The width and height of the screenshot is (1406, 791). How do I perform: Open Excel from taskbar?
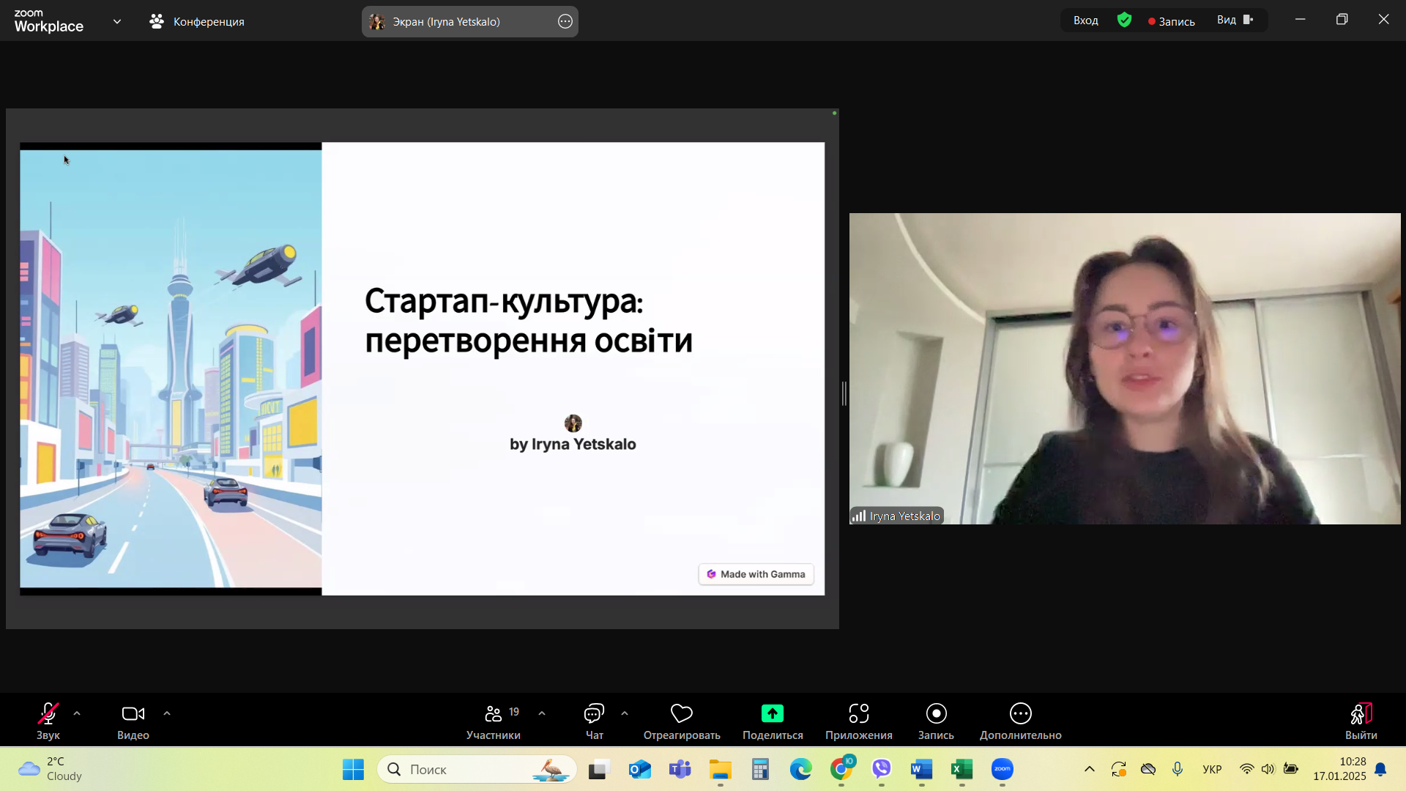tap(961, 769)
